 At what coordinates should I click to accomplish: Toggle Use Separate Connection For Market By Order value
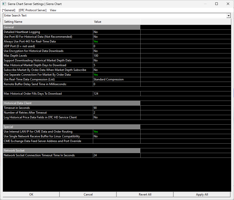[x=117, y=75]
